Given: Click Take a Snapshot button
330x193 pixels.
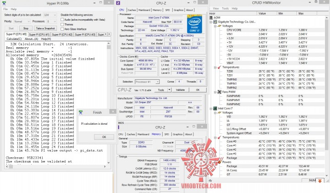Looking at the screenshot, I should point(45,28).
